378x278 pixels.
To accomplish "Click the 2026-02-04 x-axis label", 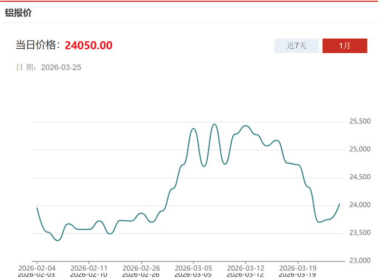I will coord(37,267).
